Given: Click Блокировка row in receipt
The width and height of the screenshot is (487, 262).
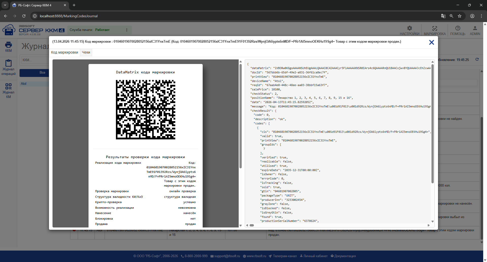Looking at the screenshot, I should pyautogui.click(x=145, y=219).
